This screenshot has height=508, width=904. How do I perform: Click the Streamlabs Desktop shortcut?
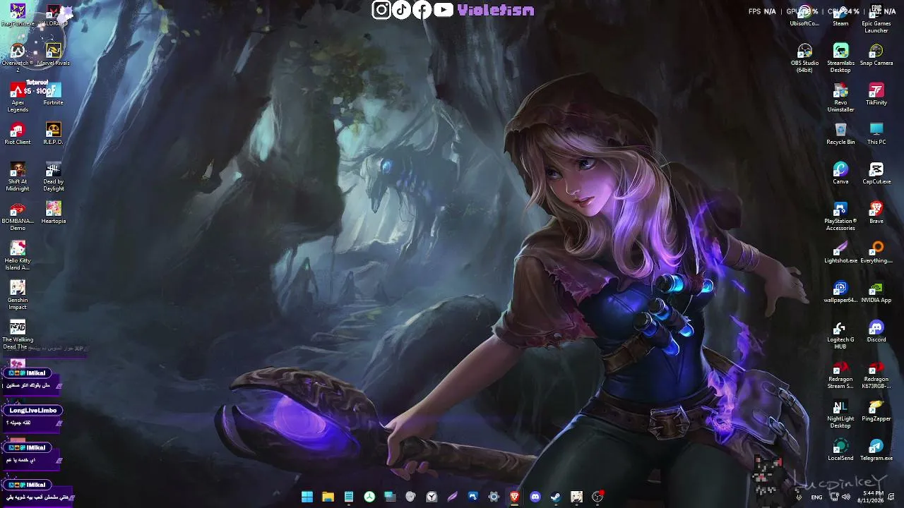[840, 58]
